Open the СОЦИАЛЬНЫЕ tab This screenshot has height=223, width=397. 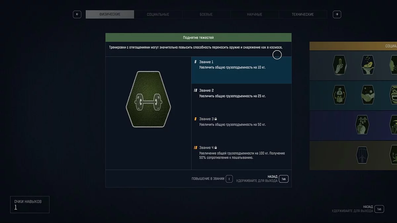pyautogui.click(x=158, y=14)
